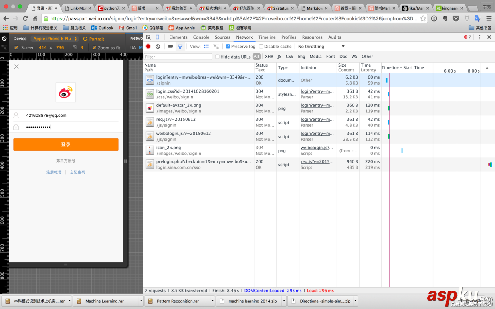Click the device toolbar reset ban icon
The height and width of the screenshot is (309, 495).
coord(4,39)
